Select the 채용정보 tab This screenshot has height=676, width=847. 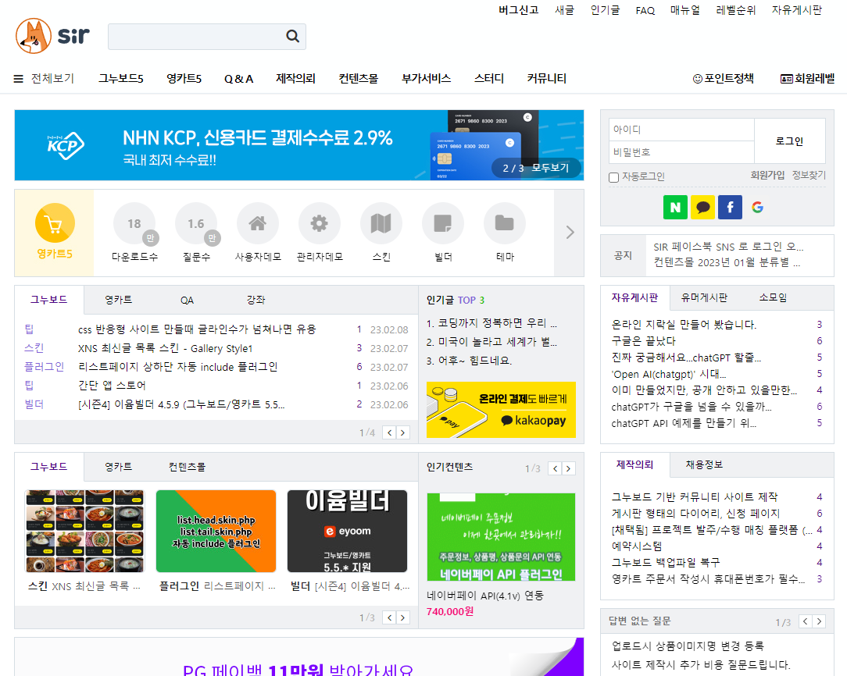tap(704, 464)
